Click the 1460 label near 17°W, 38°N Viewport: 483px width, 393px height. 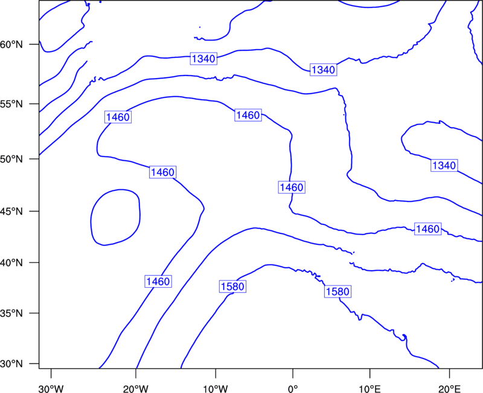point(158,281)
